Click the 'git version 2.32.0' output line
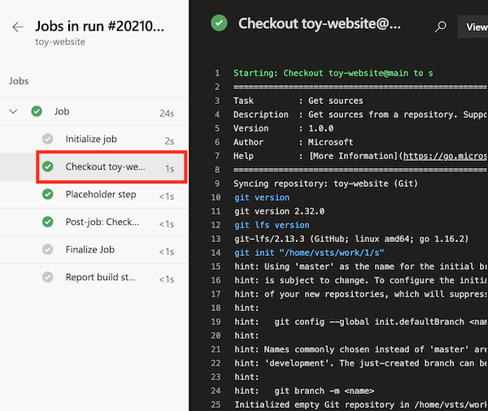 280,211
